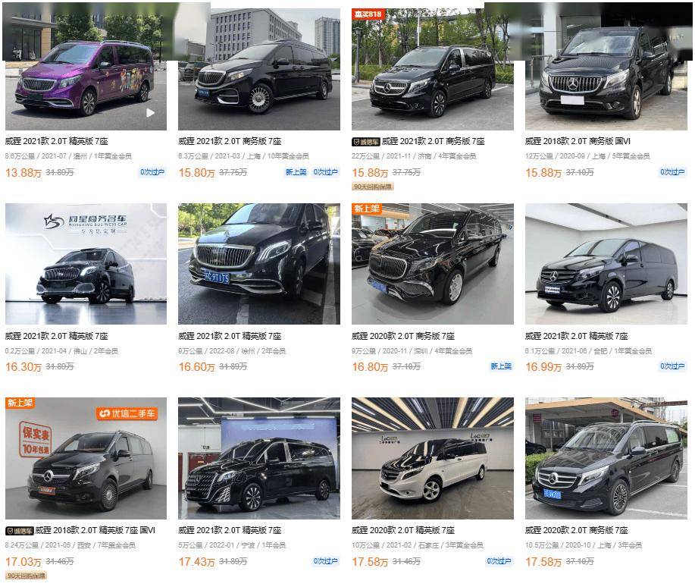Viewport: 695px width, 587px height.
Task: Open the purple 威霆 van photo
Action: [x=86, y=67]
